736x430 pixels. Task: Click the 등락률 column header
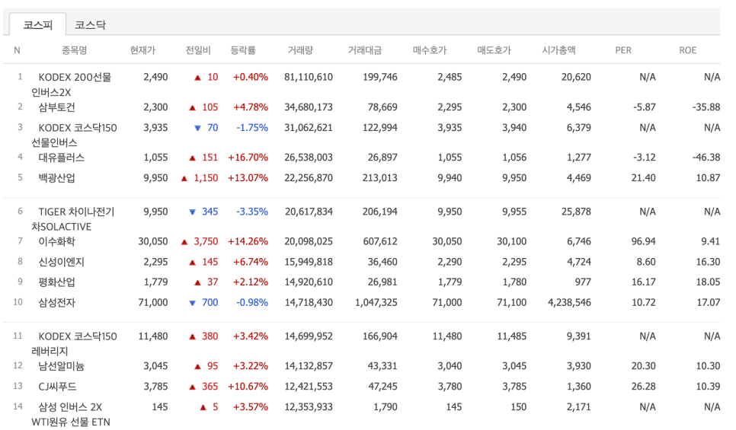coord(243,50)
